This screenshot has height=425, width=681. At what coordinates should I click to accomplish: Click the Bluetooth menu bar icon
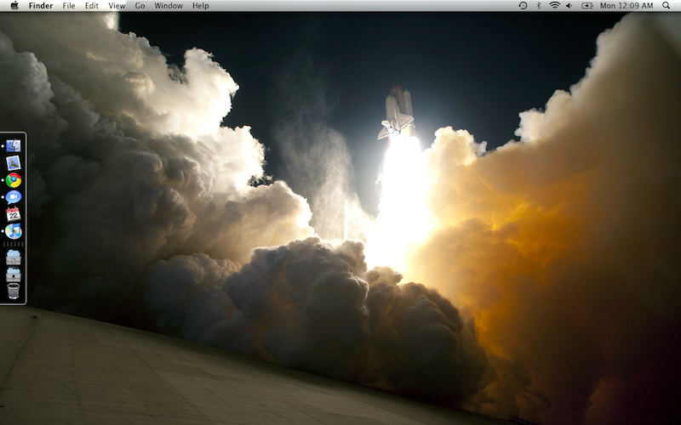pyautogui.click(x=539, y=6)
